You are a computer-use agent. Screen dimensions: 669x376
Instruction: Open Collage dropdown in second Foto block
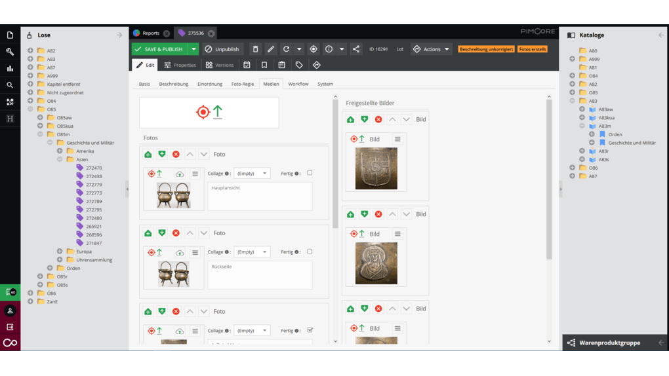click(x=252, y=252)
